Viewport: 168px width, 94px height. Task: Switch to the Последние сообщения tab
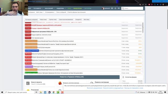pos(31,20)
